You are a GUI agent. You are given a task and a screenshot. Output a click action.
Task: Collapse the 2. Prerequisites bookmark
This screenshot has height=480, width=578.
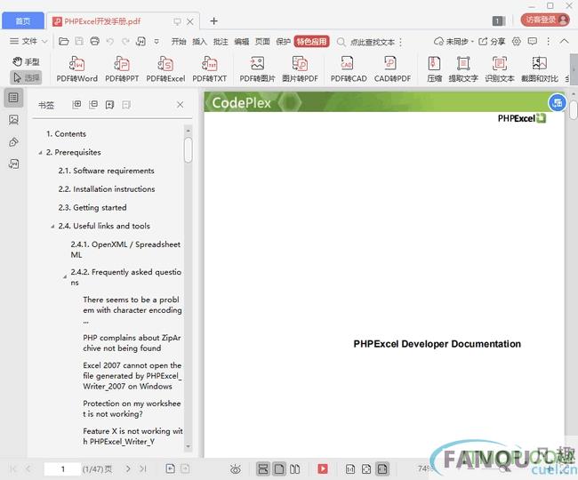[x=40, y=153]
